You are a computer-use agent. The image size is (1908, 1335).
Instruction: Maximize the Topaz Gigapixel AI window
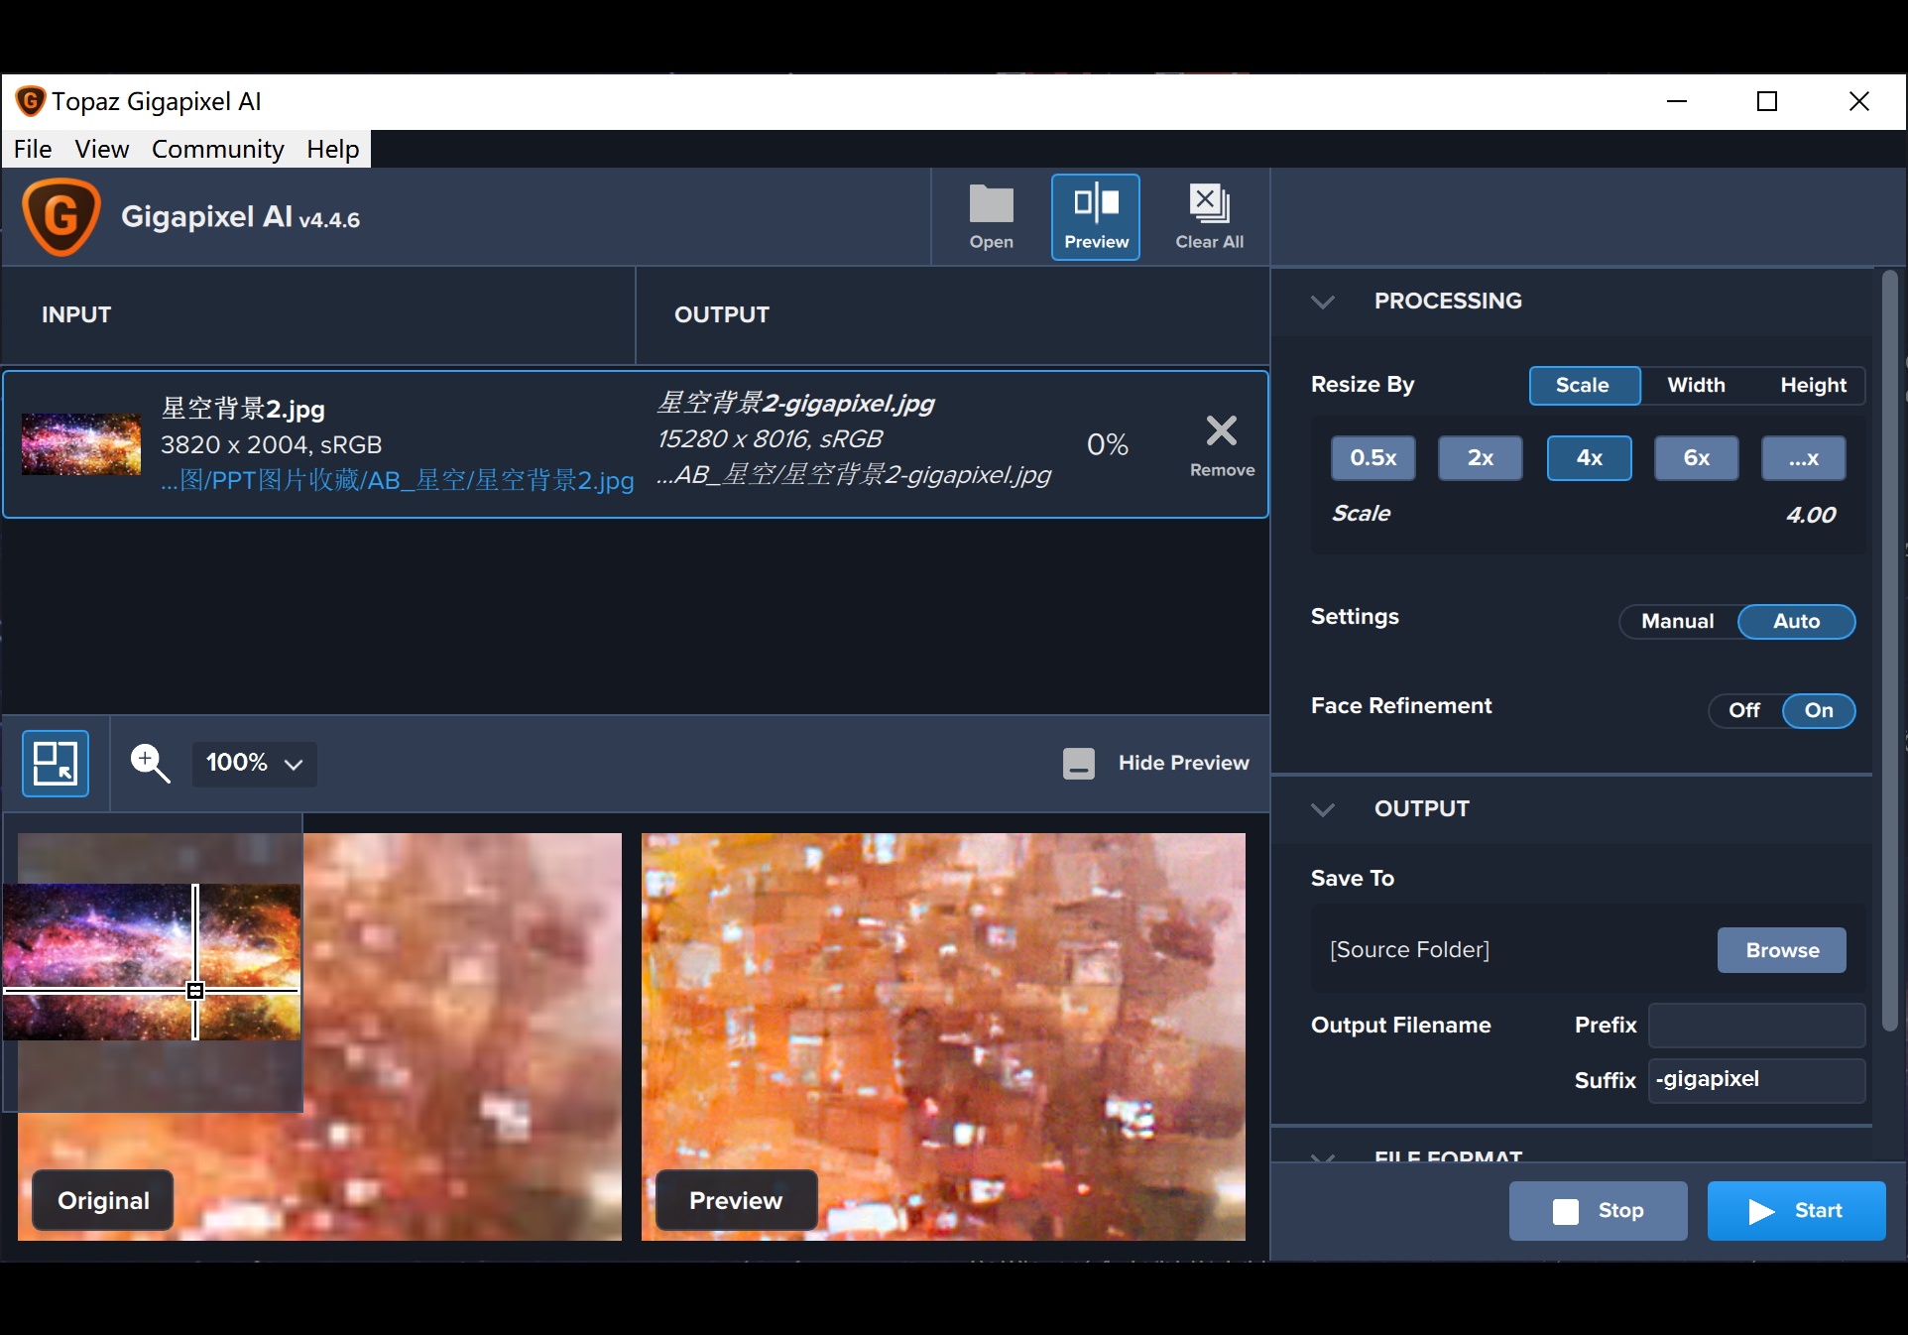(x=1767, y=101)
